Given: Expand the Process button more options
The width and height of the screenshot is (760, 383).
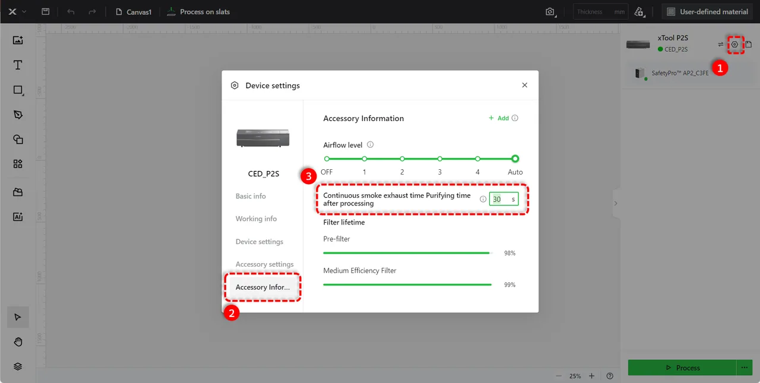Looking at the screenshot, I should [744, 368].
